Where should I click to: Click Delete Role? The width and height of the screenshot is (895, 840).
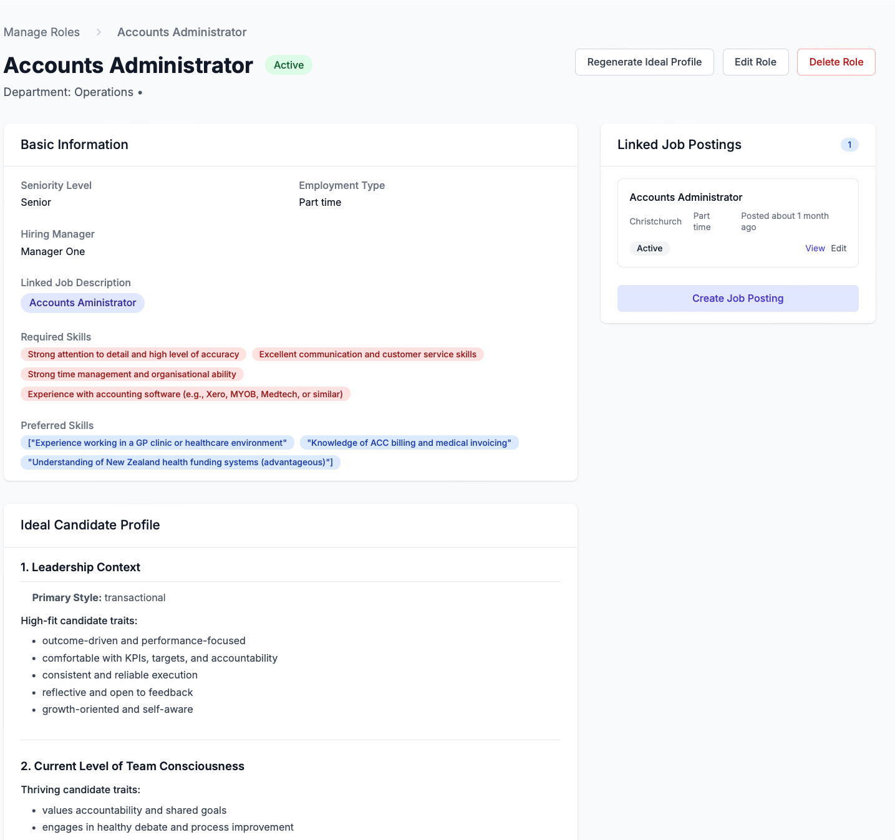(x=836, y=62)
